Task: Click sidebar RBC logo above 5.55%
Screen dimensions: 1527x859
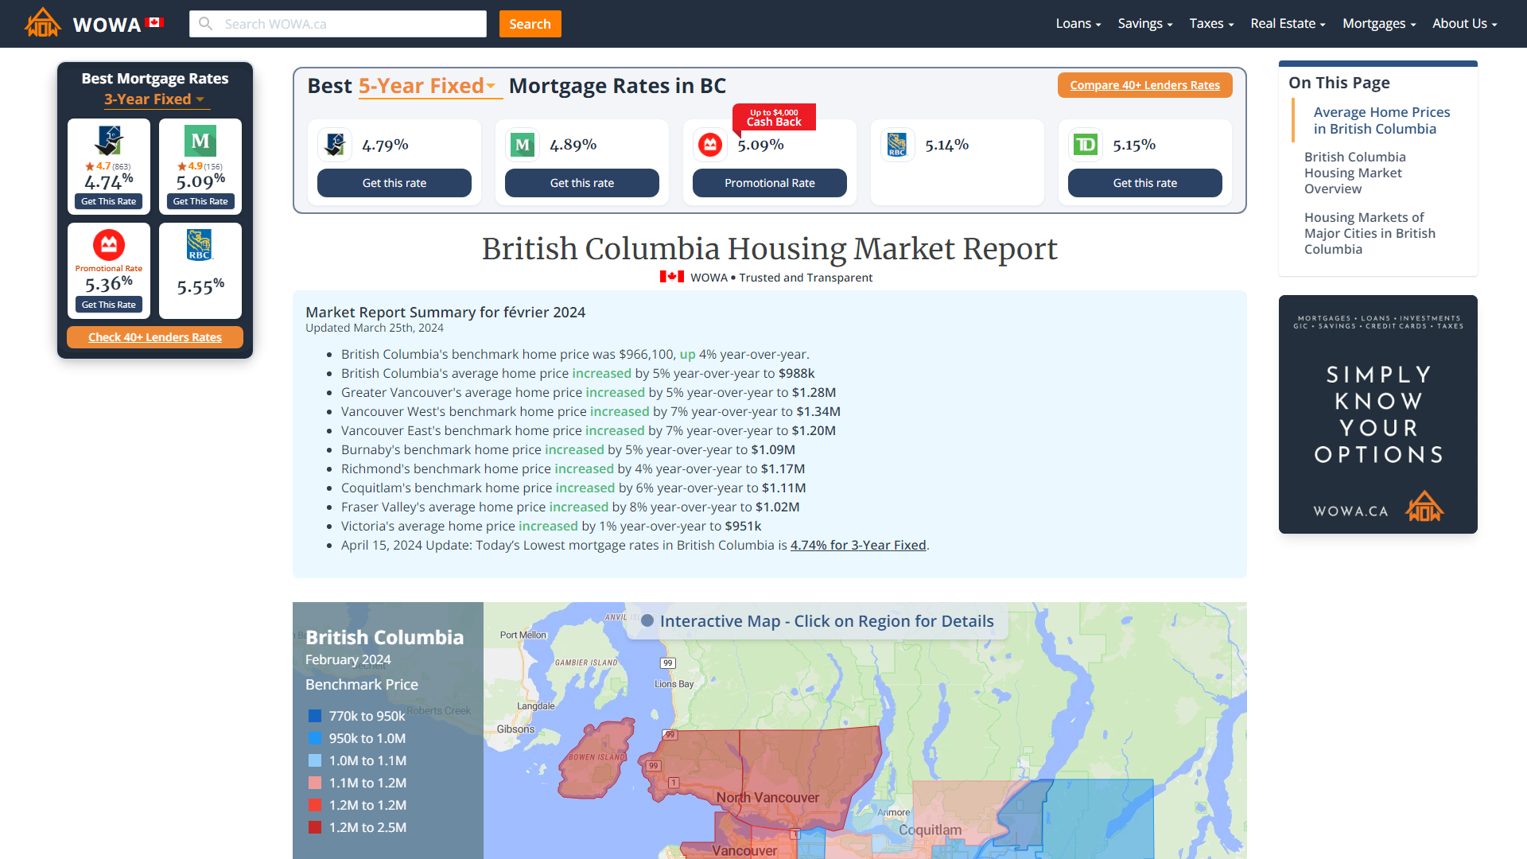Action: (200, 245)
